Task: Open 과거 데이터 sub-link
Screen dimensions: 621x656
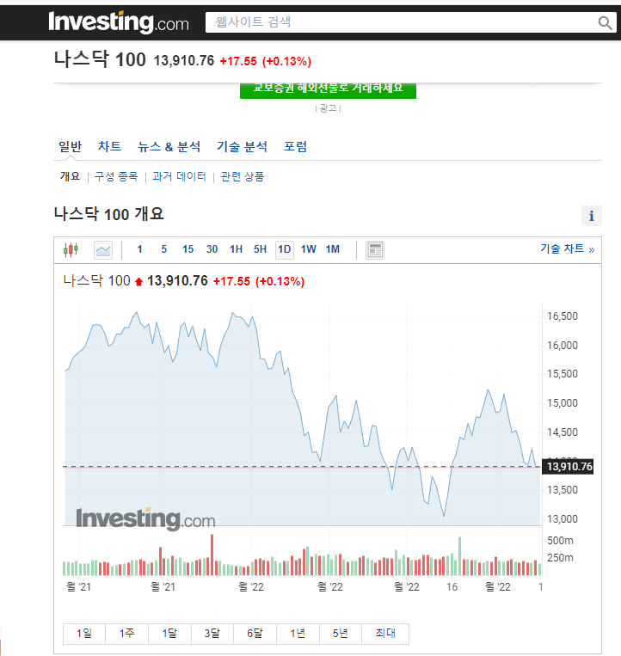Action: click(179, 176)
